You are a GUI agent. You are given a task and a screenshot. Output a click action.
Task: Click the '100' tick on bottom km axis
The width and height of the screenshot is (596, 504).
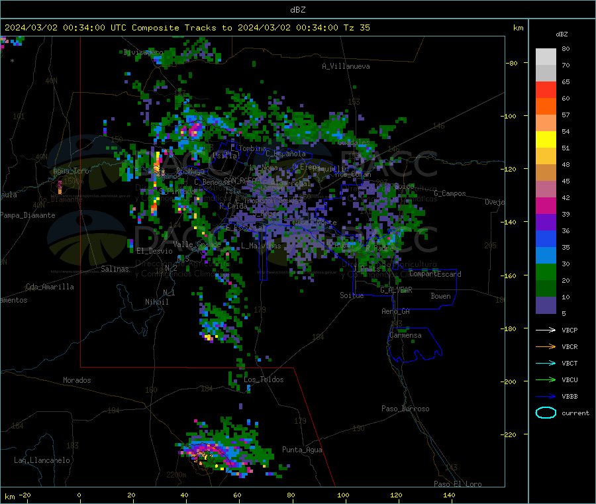click(343, 495)
